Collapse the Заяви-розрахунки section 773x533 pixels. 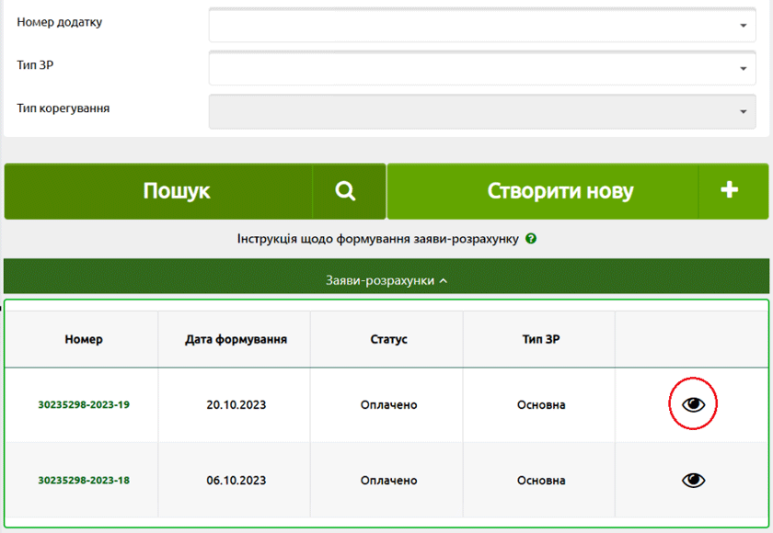[x=386, y=280]
